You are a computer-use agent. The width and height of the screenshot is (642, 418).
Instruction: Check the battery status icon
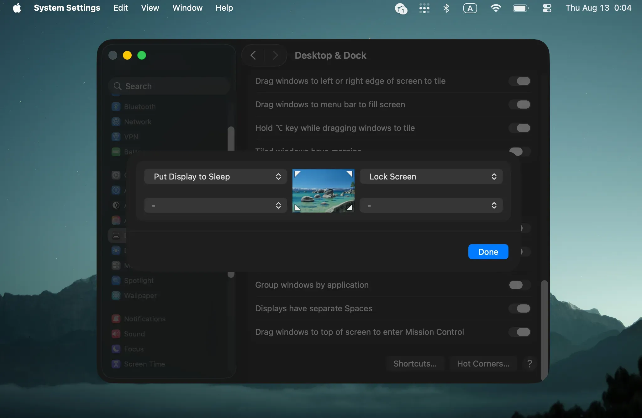pyautogui.click(x=521, y=8)
